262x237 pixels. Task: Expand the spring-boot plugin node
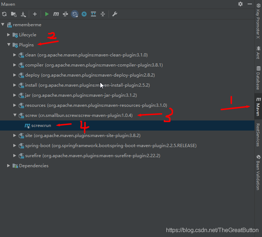(15, 146)
